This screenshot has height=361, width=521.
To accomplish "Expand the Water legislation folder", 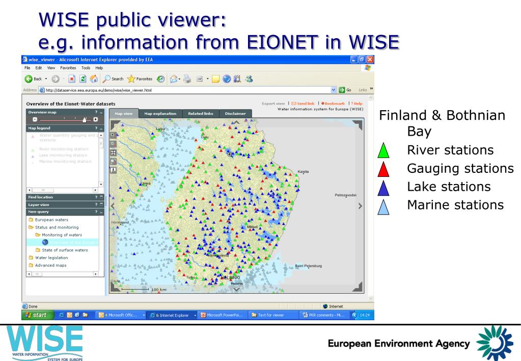I will 48,258.
